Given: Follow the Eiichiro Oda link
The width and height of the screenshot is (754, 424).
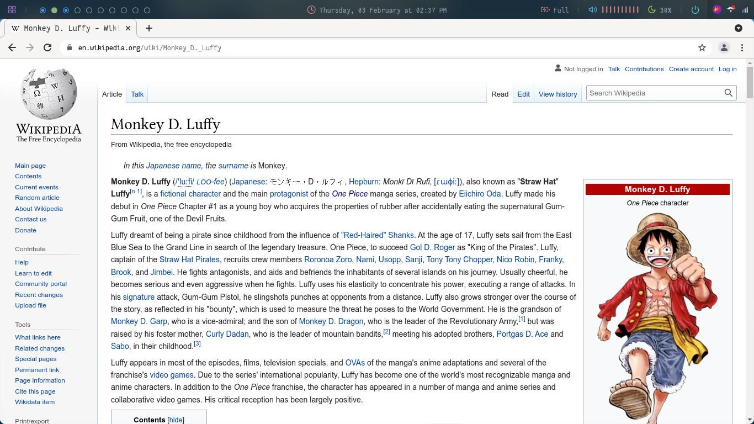Looking at the screenshot, I should coord(480,194).
